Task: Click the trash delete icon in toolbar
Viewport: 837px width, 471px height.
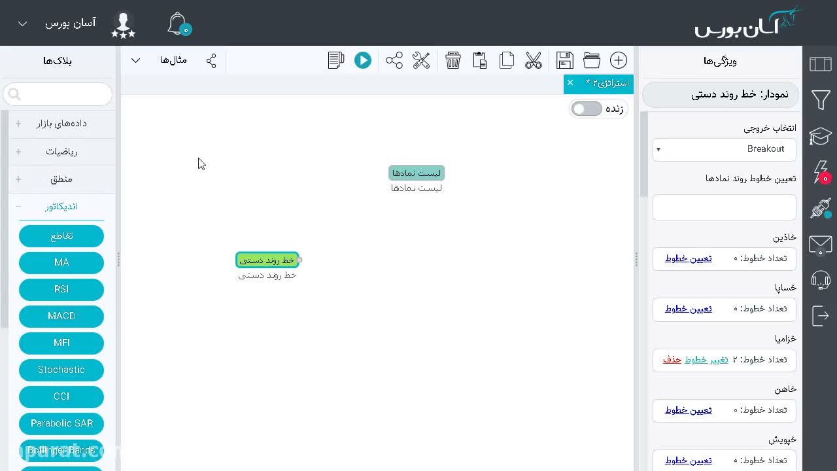Action: [453, 60]
